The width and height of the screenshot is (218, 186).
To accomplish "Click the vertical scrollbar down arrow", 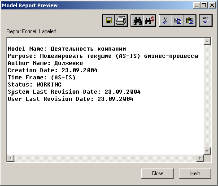I will coord(207,151).
